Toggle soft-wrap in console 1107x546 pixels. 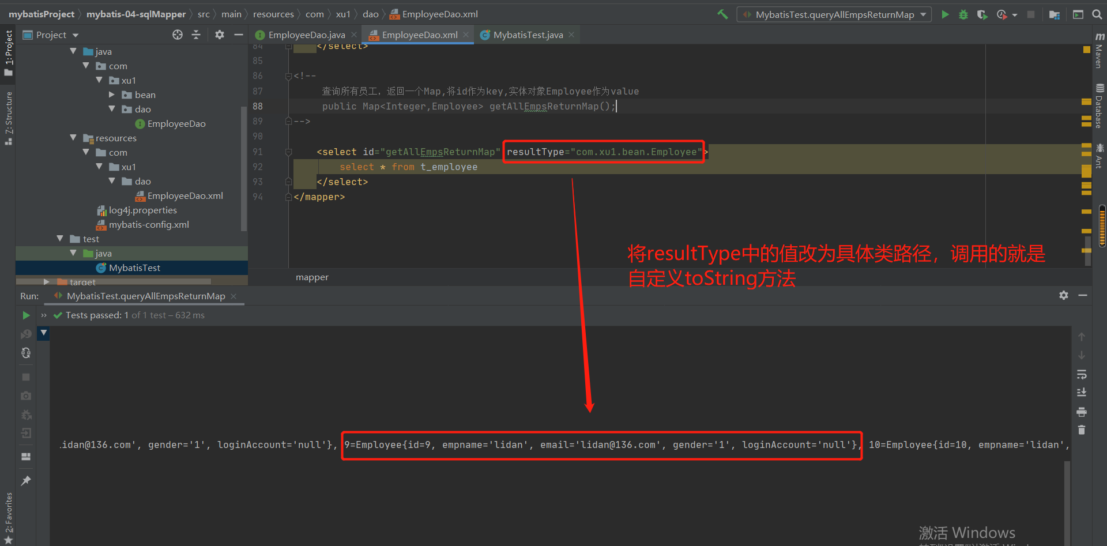pyautogui.click(x=1082, y=374)
